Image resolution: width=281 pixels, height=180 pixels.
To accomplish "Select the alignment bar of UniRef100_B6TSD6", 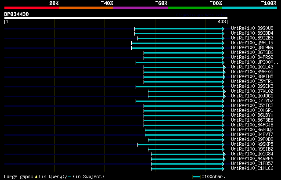I will click(x=184, y=53).
